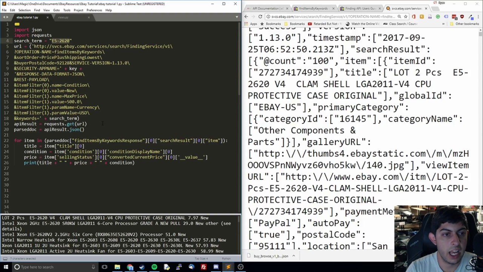Image resolution: width=483 pixels, height=272 pixels.
Task: Open the Office extension icon
Action: coord(413,17)
